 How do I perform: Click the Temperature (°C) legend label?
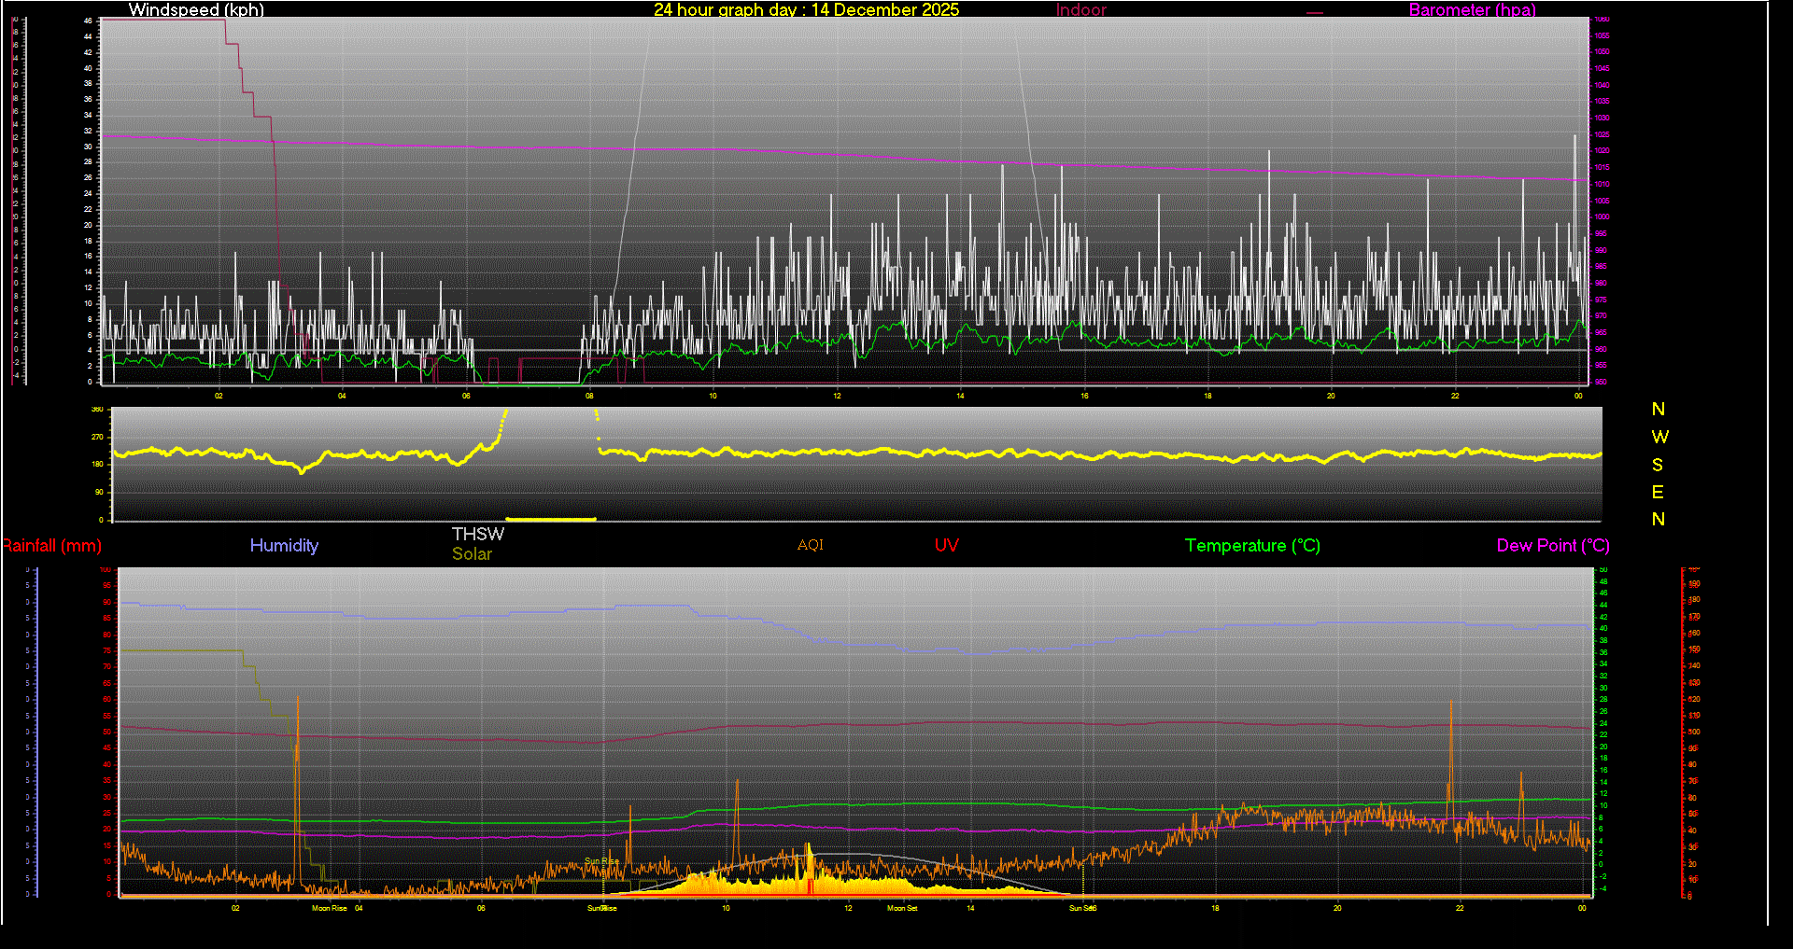point(1252,546)
